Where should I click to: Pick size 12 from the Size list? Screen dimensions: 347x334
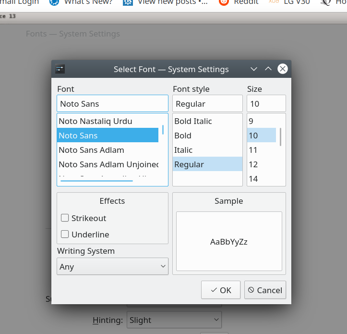click(x=253, y=164)
